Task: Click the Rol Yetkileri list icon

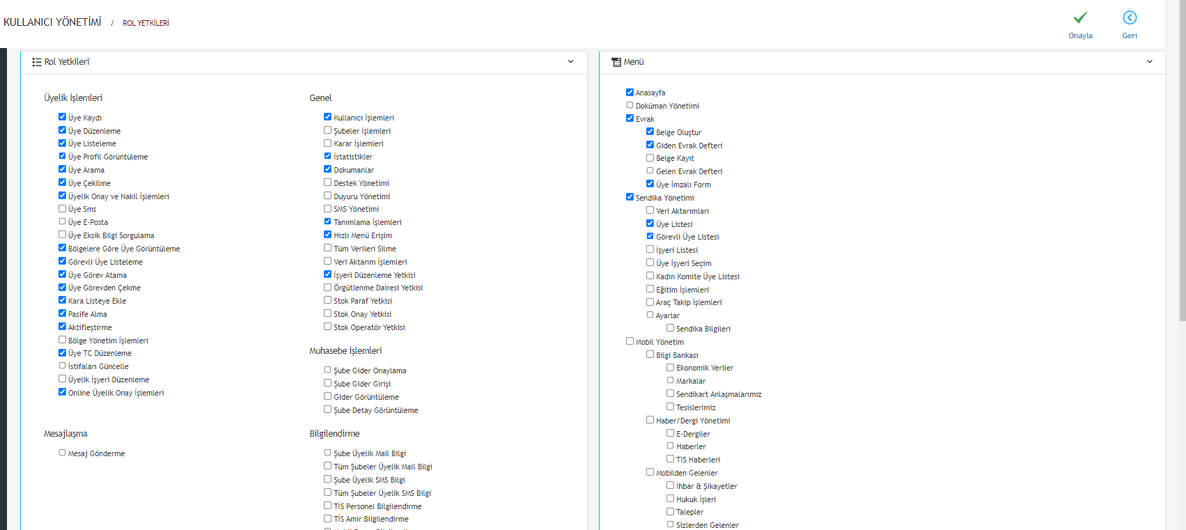Action: click(36, 62)
